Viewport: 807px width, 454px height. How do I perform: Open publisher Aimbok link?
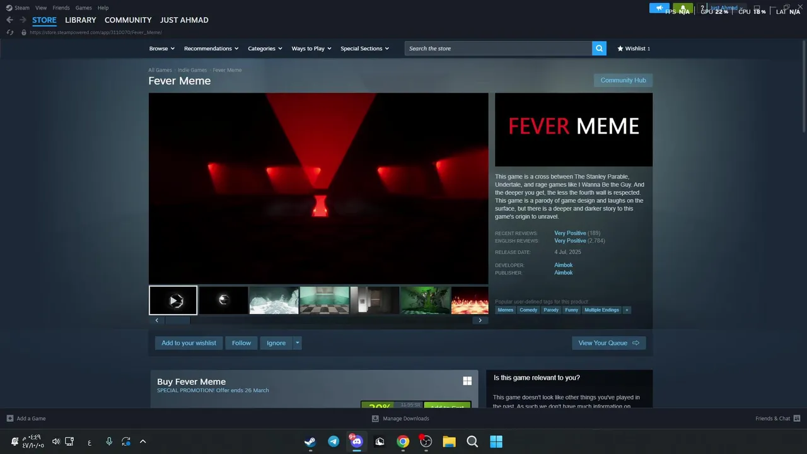564,273
